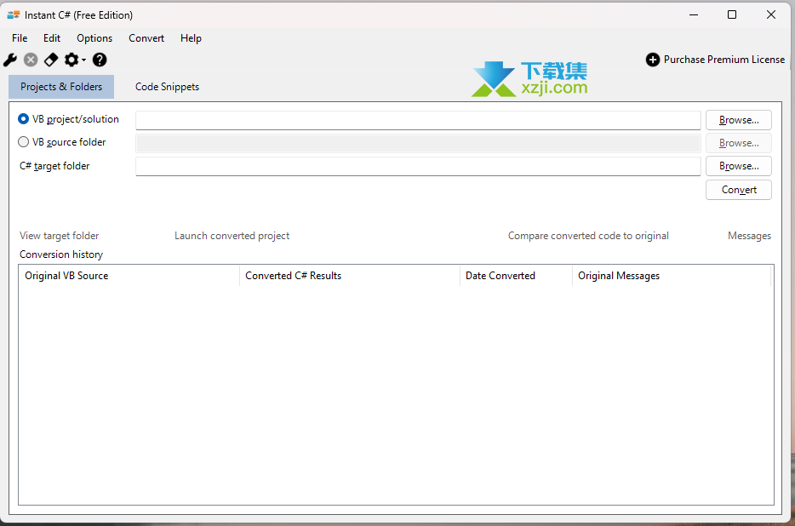Expand the dropdown arrow next to gear icon
The height and width of the screenshot is (526, 795).
83,60
